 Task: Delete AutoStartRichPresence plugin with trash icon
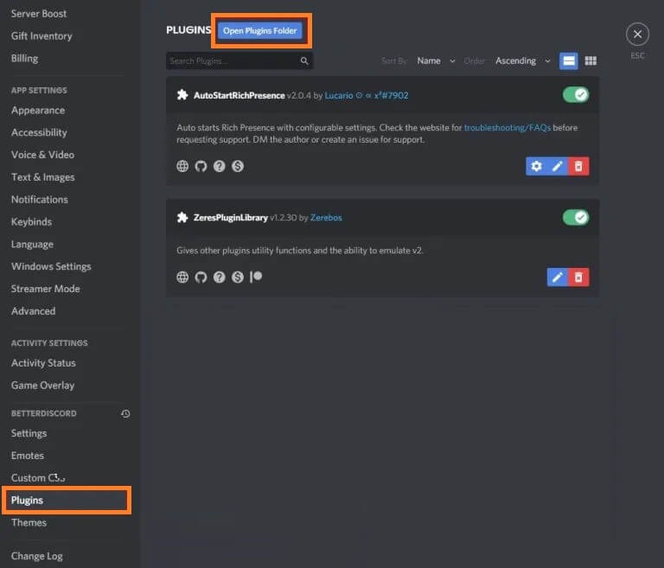(578, 166)
